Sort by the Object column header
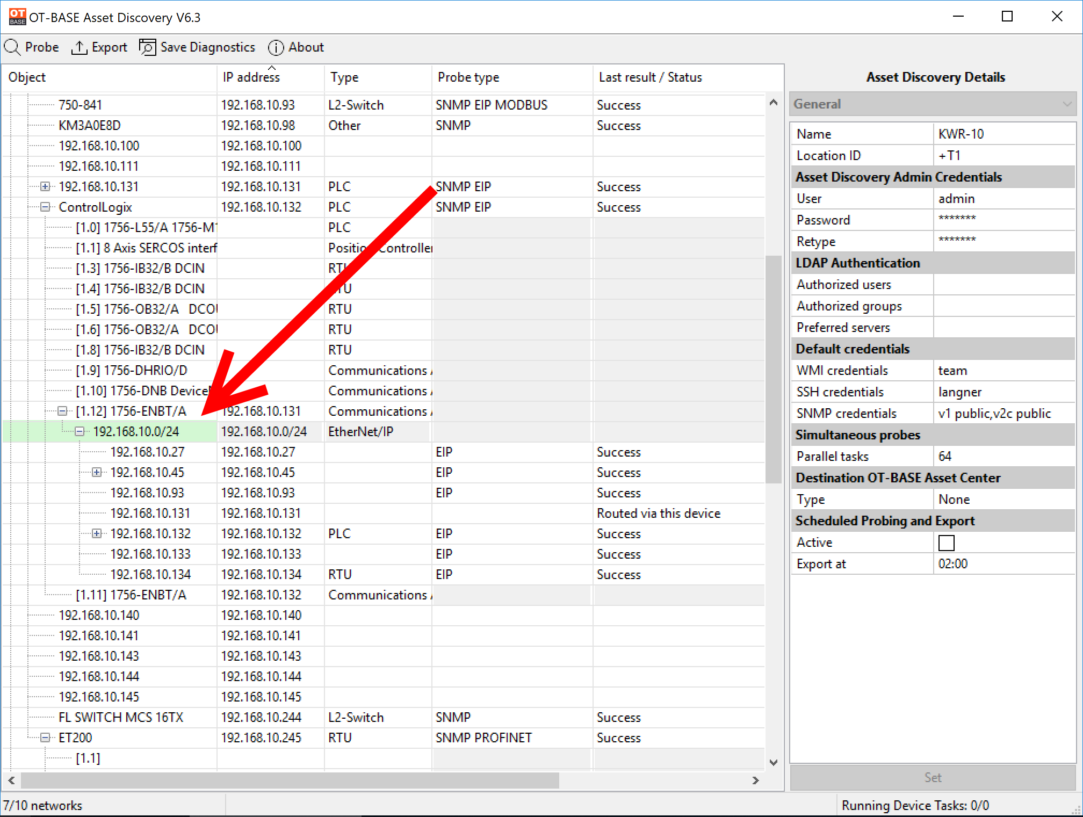1083x817 pixels. coord(110,77)
